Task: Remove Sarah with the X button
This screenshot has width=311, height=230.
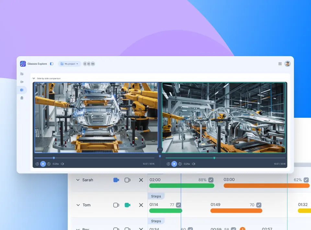Action: click(x=141, y=180)
